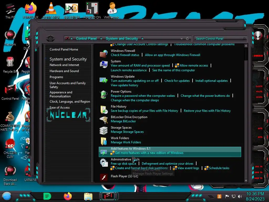Open COMMUNISTS HATE THIS money bag icon
The image size is (269, 202).
pos(10,121)
